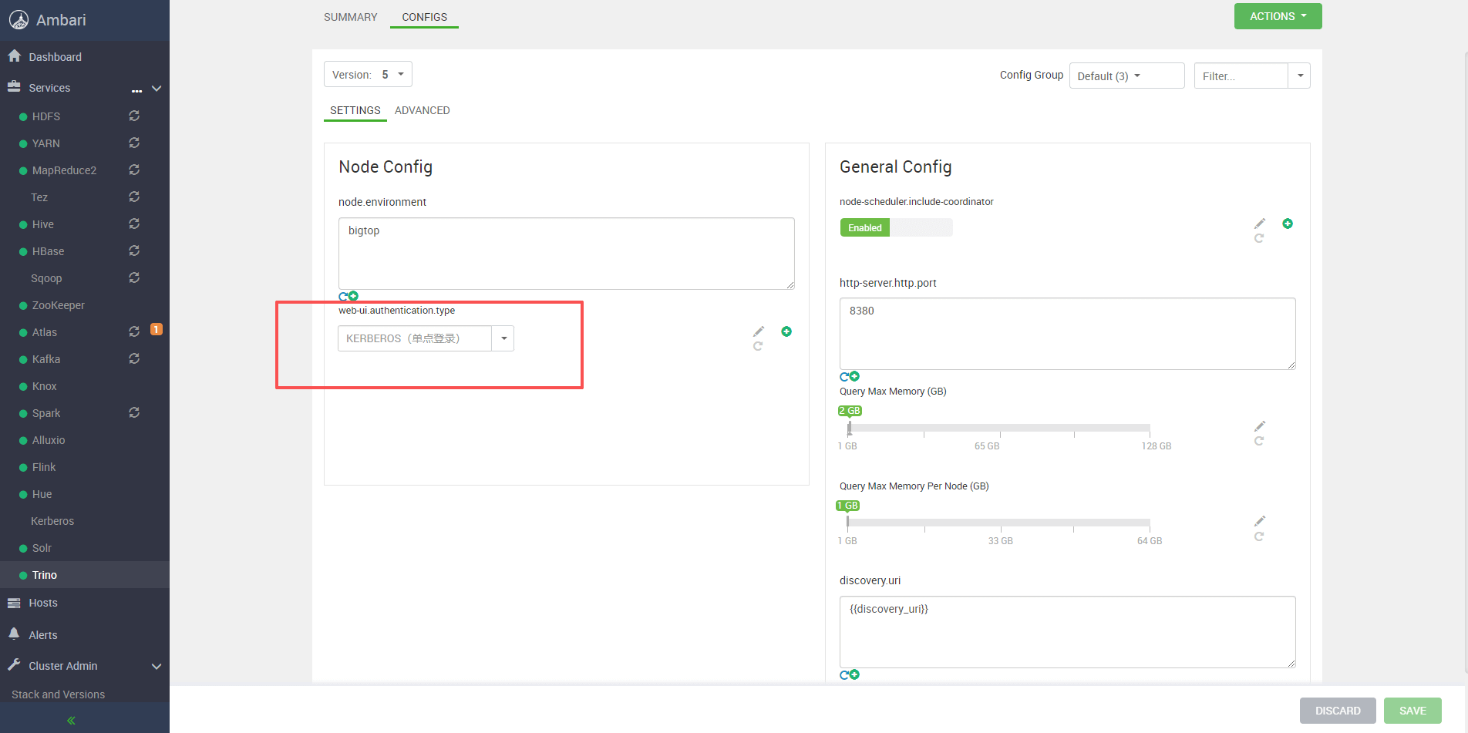Click the Spark refresh icon

[134, 412]
